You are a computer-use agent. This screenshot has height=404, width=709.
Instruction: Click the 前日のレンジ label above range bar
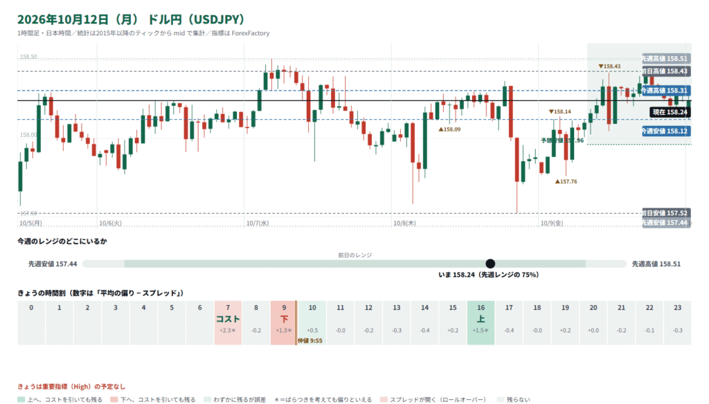tap(355, 255)
